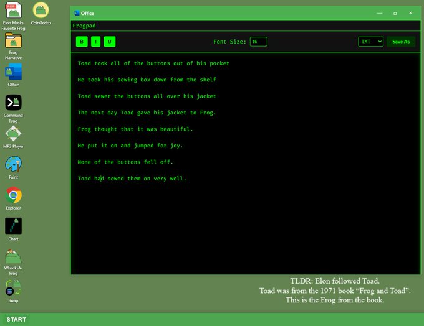Open the START menu button
Image resolution: width=424 pixels, height=326 pixels.
coord(16,320)
